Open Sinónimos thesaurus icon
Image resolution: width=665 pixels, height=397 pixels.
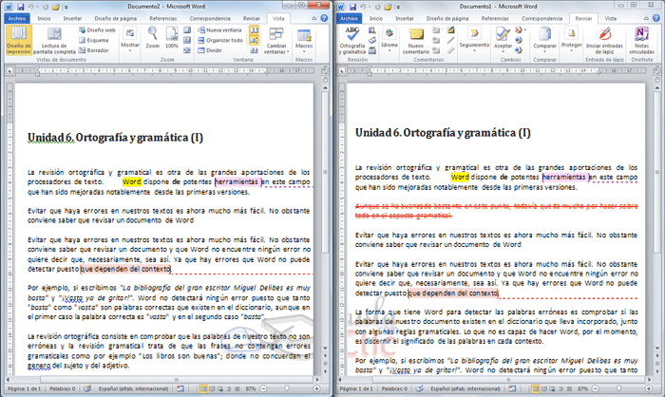coord(372,40)
